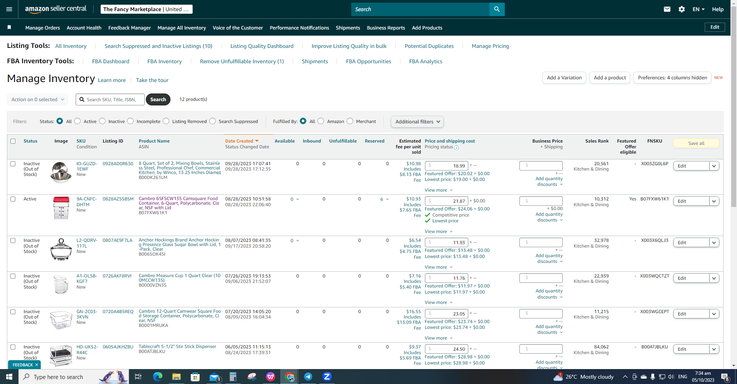
Task: Check the row for SKU 9A-CNFC-DHTM
Action: coord(13,199)
